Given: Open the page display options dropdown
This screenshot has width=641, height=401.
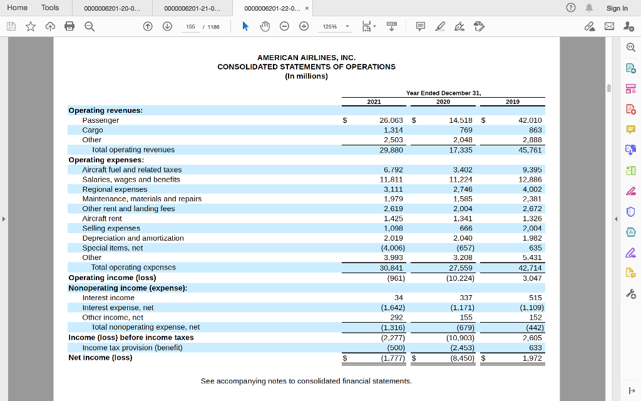Looking at the screenshot, I should (x=369, y=26).
